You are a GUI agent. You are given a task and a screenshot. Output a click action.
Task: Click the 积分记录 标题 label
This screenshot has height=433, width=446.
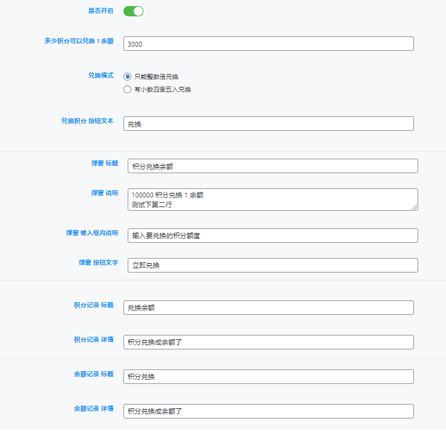[93, 305]
